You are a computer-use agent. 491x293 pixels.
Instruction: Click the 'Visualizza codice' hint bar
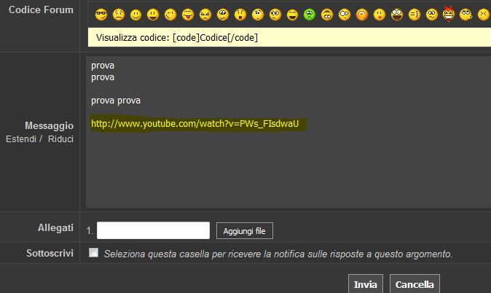pos(289,37)
